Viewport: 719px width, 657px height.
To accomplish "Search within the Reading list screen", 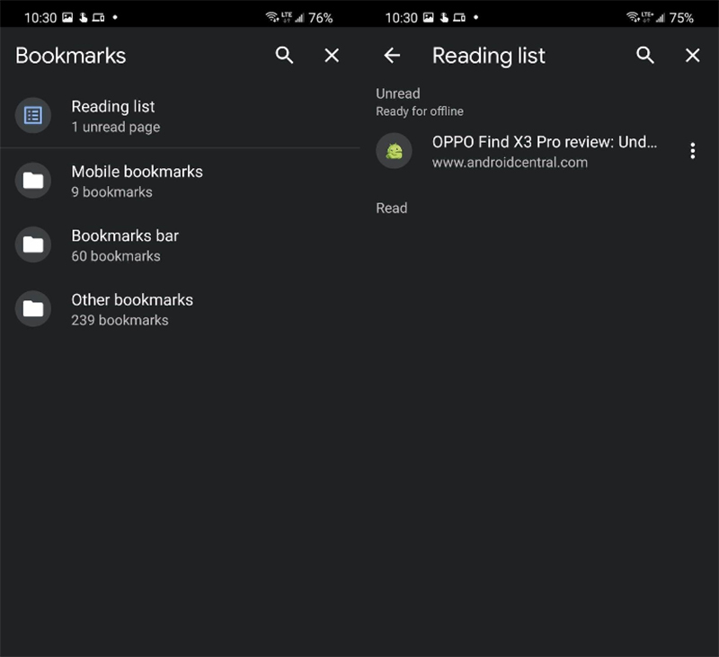I will [644, 56].
